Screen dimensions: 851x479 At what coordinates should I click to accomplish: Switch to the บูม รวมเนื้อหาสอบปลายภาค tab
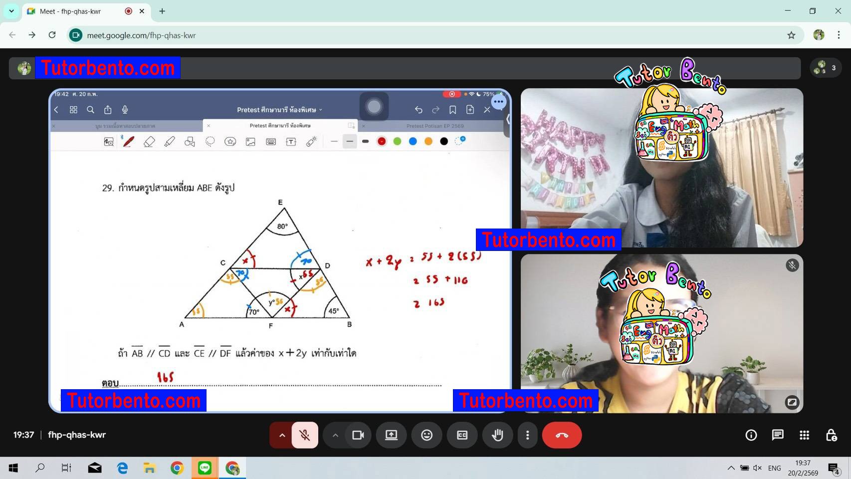point(127,126)
